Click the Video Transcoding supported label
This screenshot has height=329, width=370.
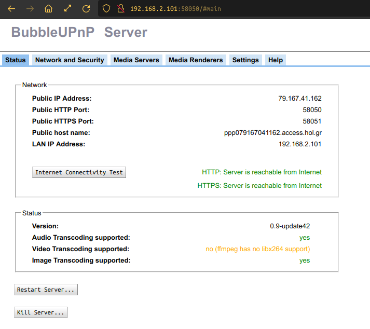coord(81,249)
